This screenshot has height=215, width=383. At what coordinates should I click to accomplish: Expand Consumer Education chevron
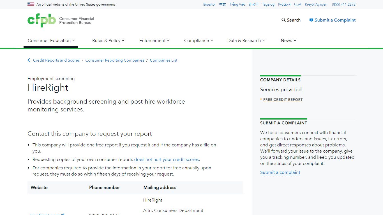click(73, 40)
